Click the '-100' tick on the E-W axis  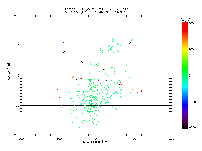pos(58,139)
